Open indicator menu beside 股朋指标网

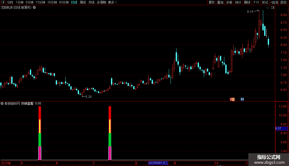tap(2, 103)
